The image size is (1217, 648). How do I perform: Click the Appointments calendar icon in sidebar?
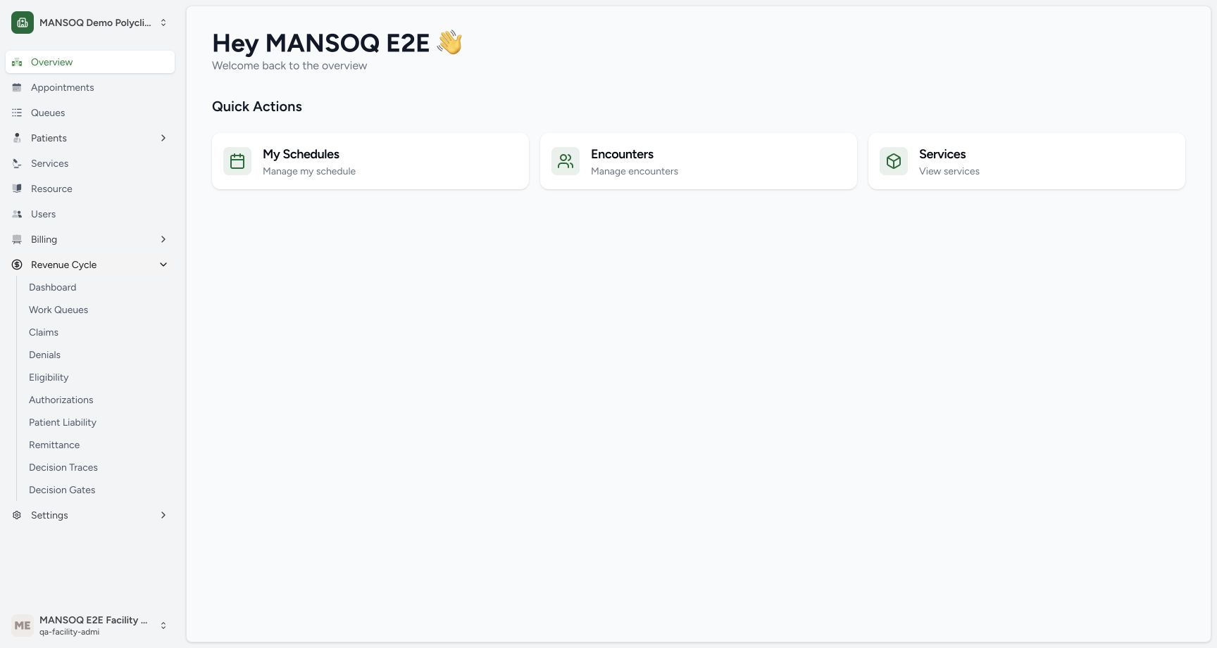17,87
